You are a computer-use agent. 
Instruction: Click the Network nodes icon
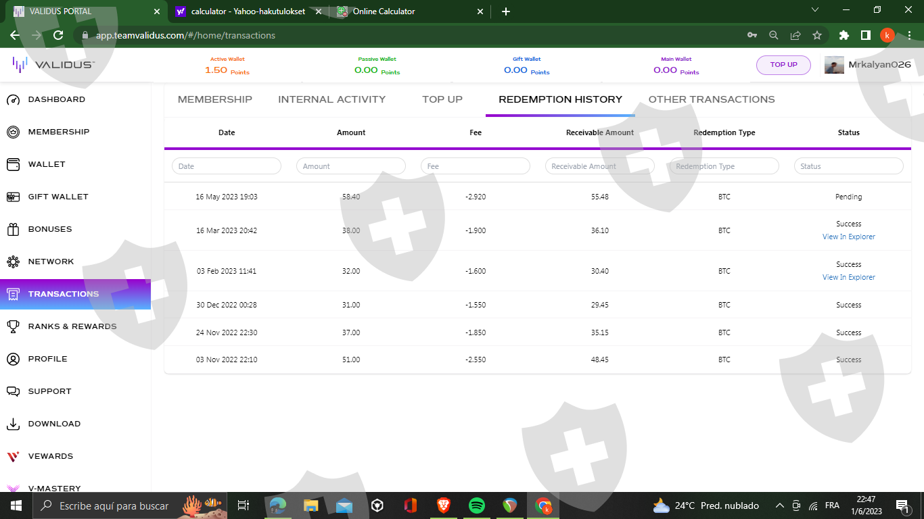[13, 262]
